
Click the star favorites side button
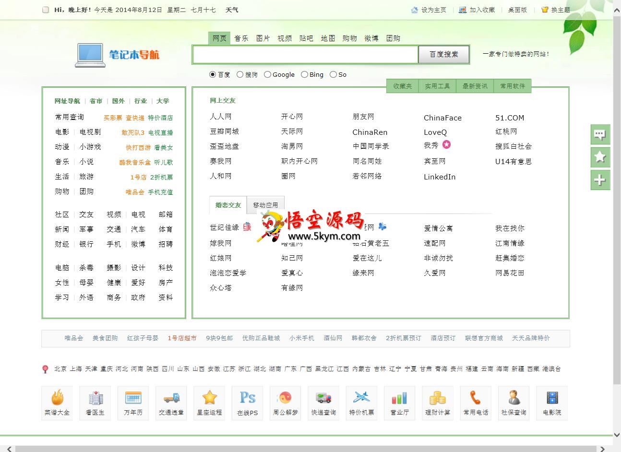click(600, 157)
